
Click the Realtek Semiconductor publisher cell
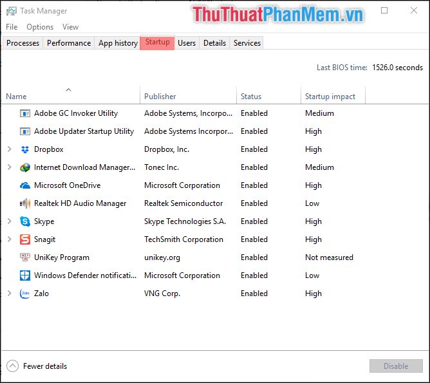coord(183,203)
